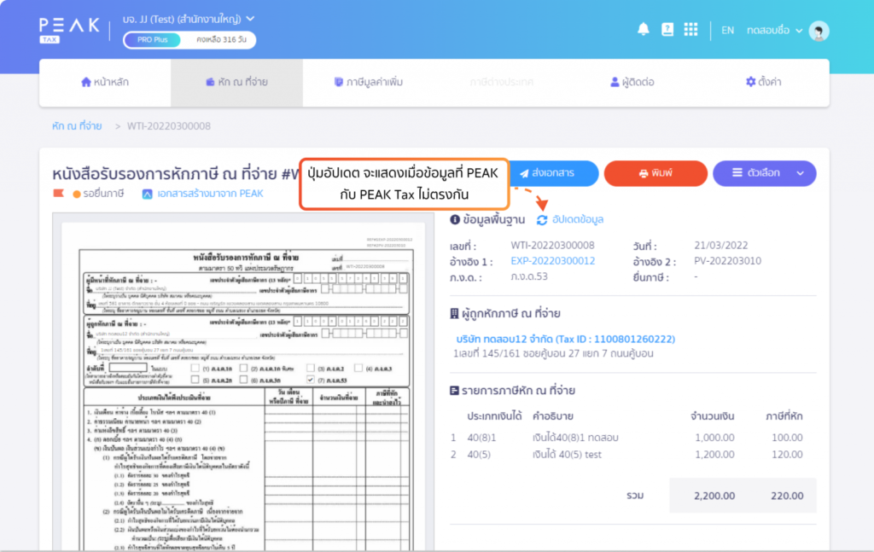Click the list icon beside รายการภาษีหัก ณ ที่จ่าย
874x552 pixels.
tap(454, 391)
